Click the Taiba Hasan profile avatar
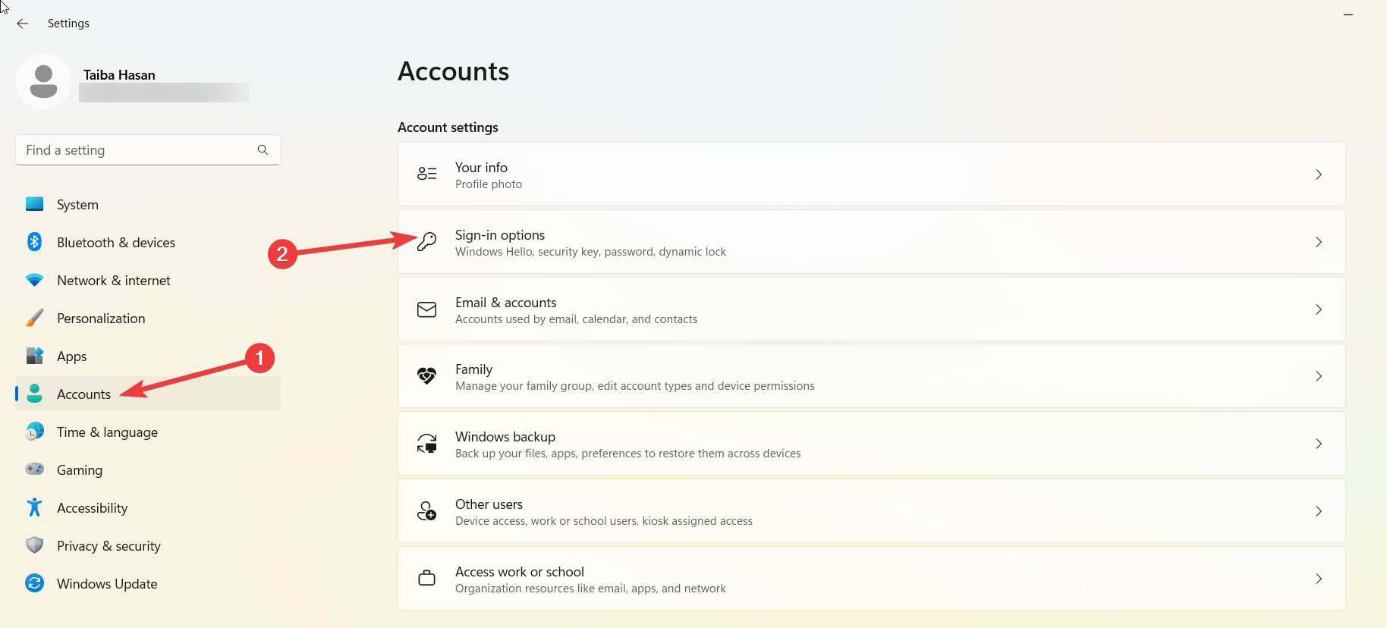Viewport: 1387px width, 628px height. click(x=43, y=81)
